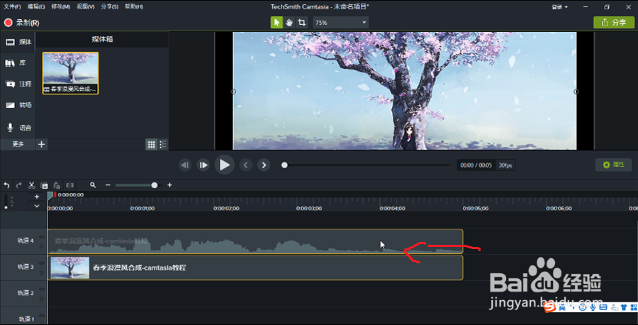Click the Sogou microphone voice input icon
Viewport: 638px width, 325px height.
tap(593, 307)
